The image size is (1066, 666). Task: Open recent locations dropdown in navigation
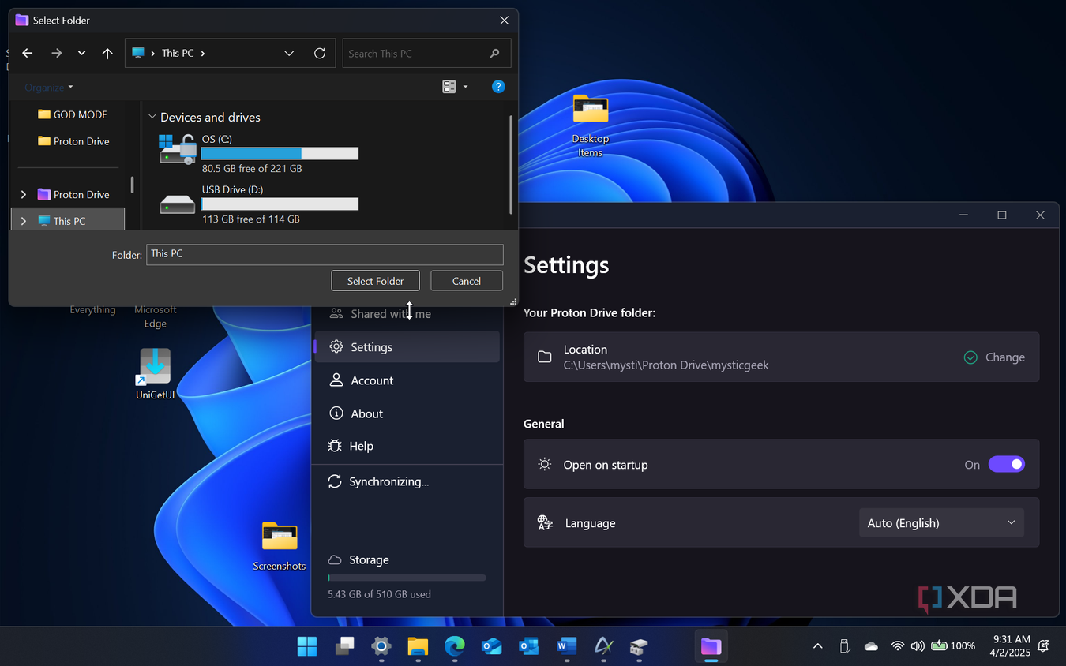pyautogui.click(x=81, y=54)
